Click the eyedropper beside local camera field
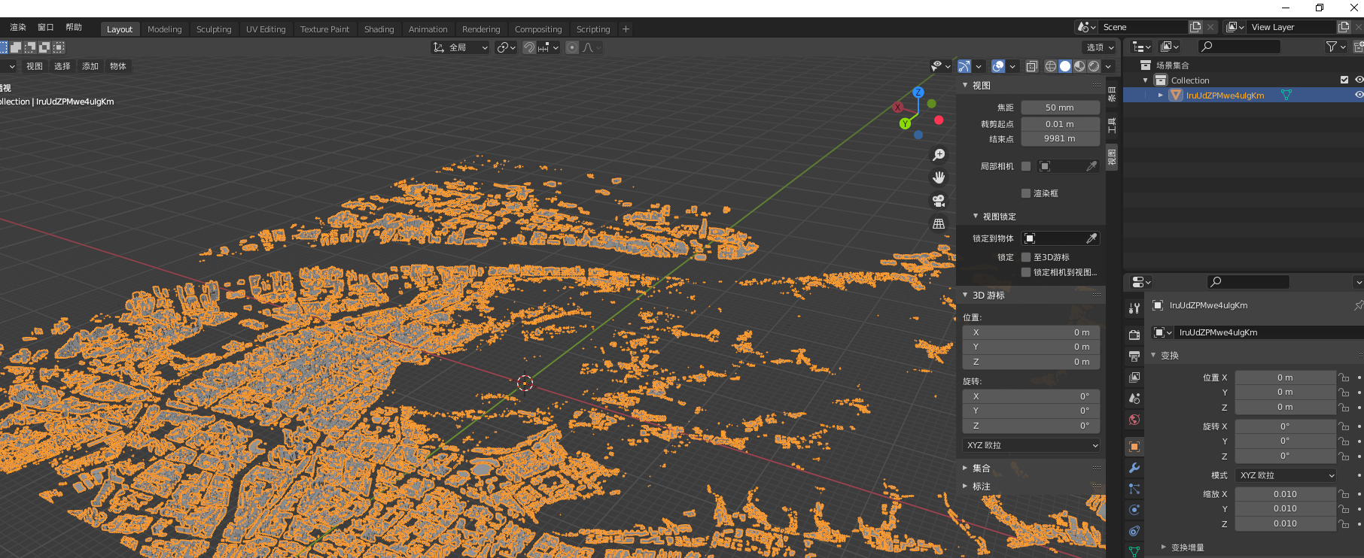This screenshot has height=558, width=1364. [1092, 166]
